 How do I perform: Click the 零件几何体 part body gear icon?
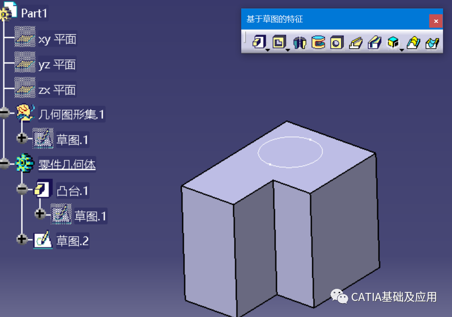click(25, 163)
